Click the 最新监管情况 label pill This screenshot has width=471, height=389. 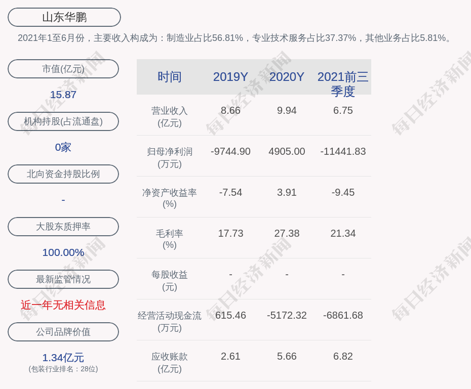[x=63, y=279]
